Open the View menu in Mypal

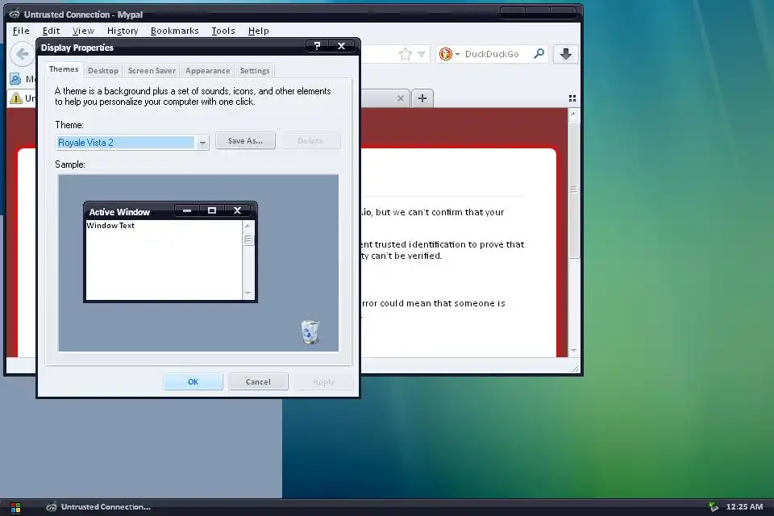83,31
